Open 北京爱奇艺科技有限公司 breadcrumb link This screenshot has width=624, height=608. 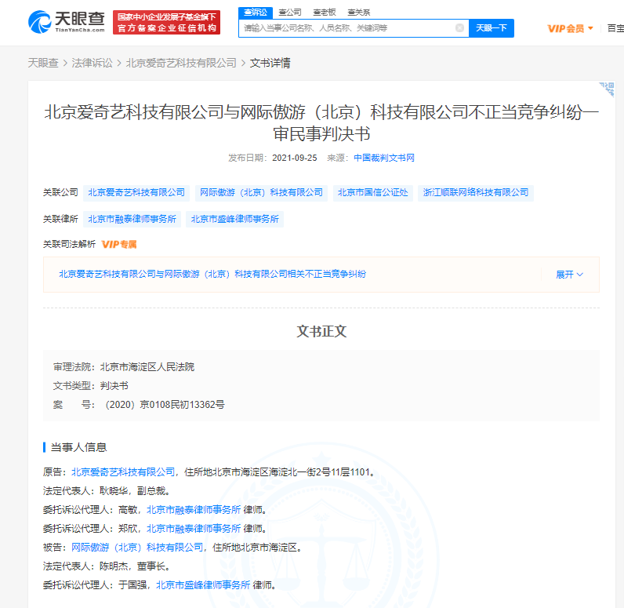click(181, 63)
